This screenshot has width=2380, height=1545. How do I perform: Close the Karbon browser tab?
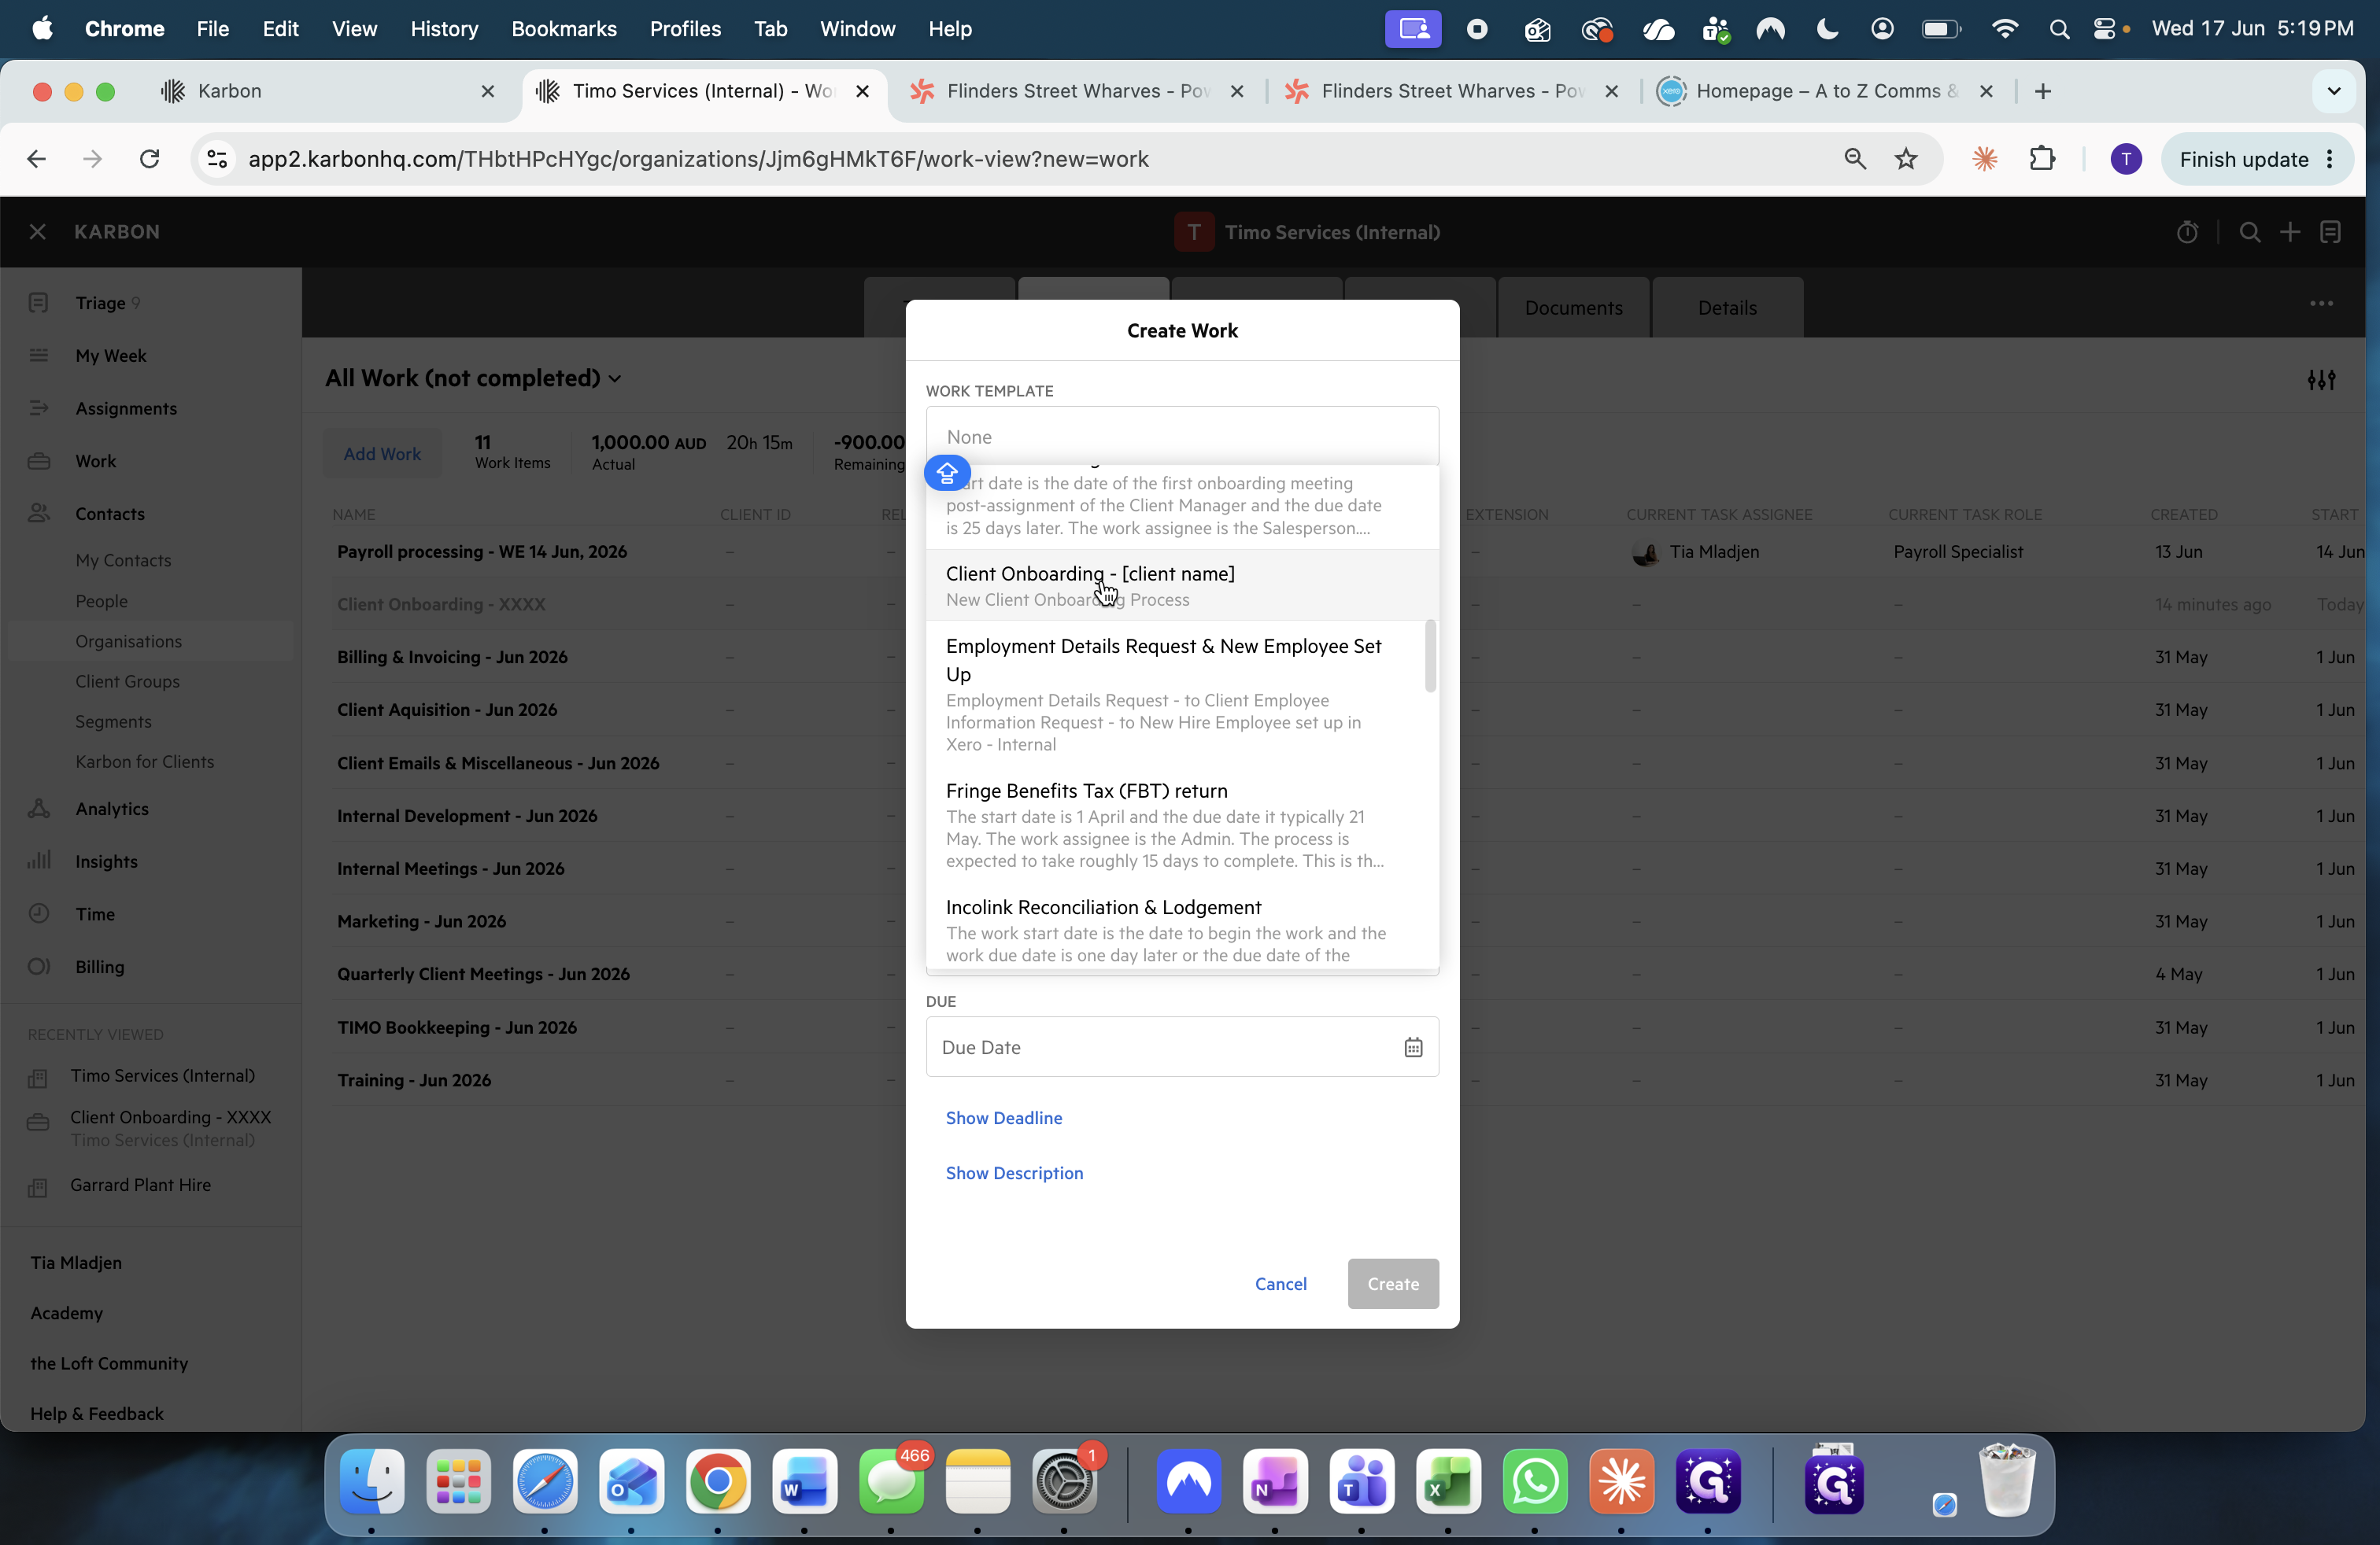pyautogui.click(x=488, y=91)
